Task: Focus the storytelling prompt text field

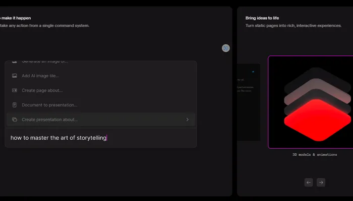Action: click(x=101, y=138)
